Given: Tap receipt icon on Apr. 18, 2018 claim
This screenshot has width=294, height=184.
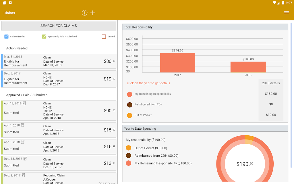Looking at the screenshot, I should (24, 103).
